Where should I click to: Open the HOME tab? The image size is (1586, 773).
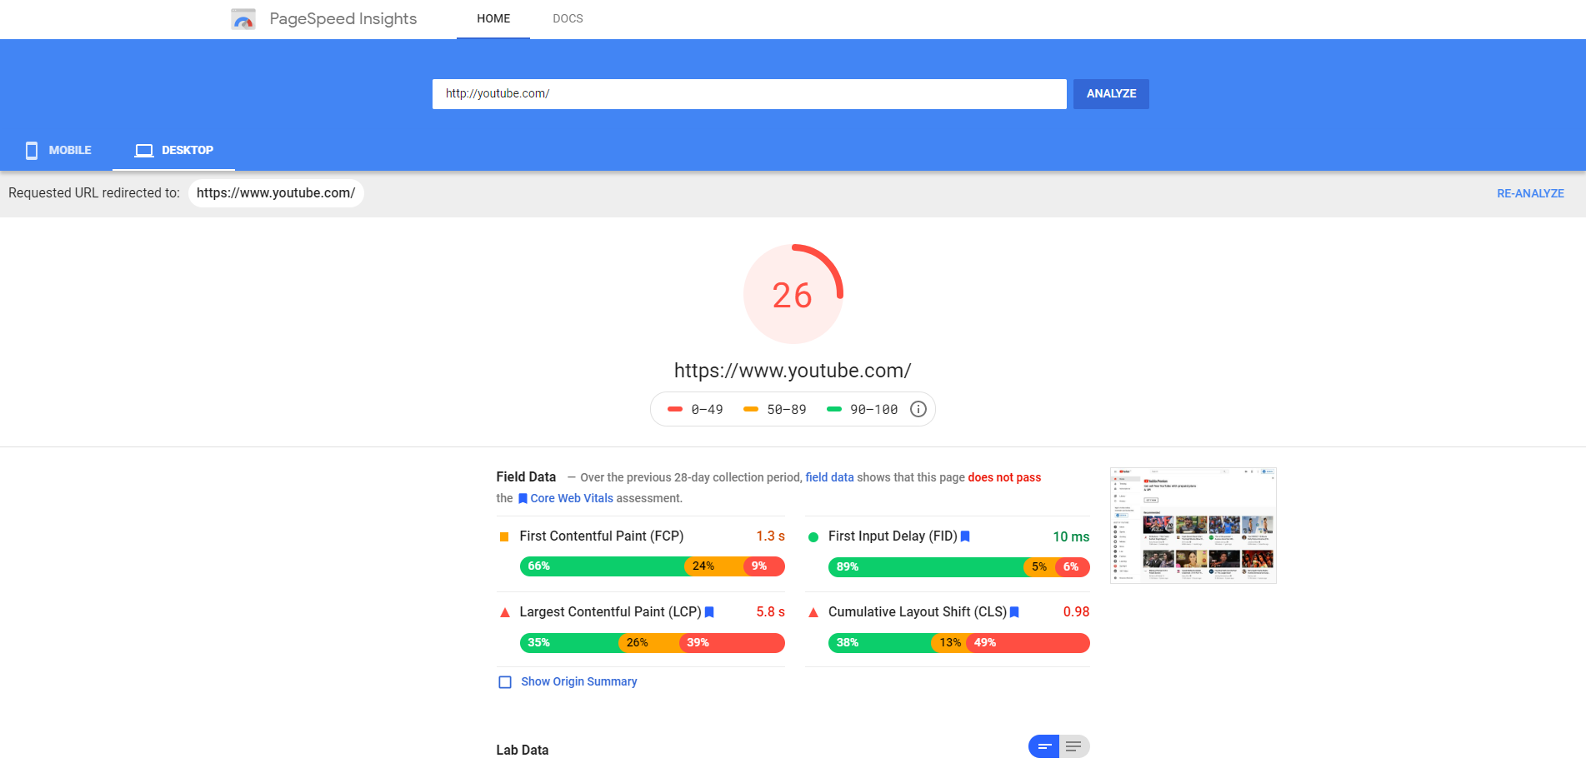point(493,18)
